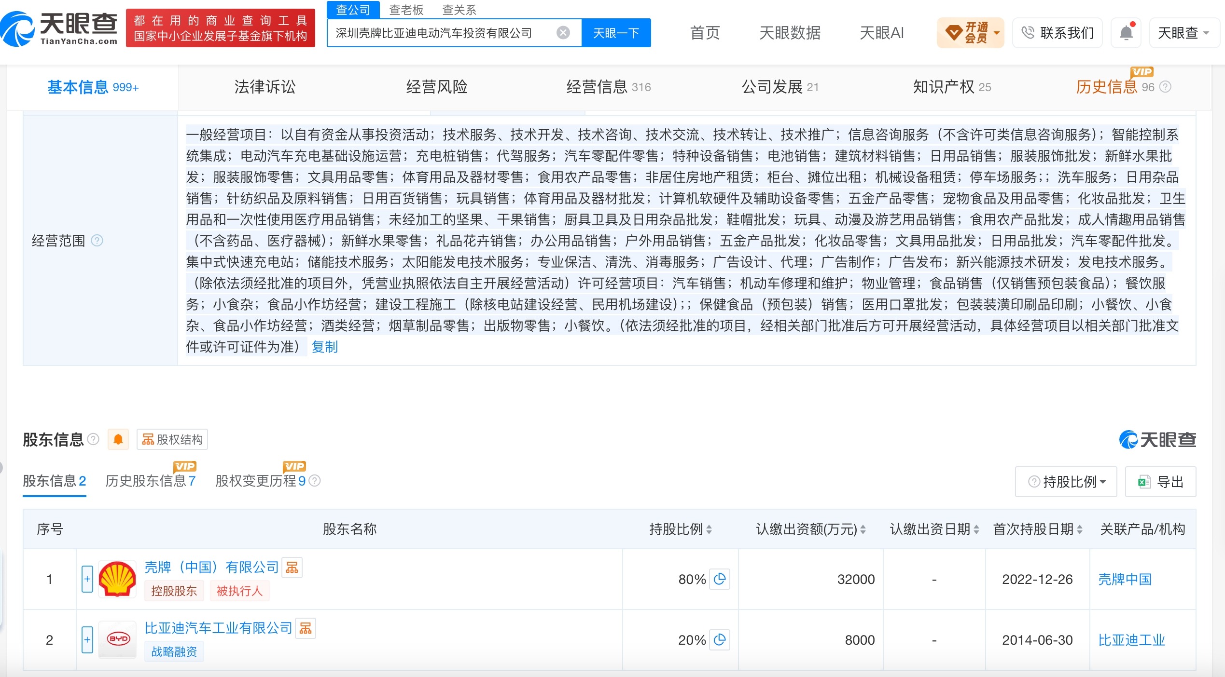Go to 天眼数据 in top navigation
Image resolution: width=1225 pixels, height=677 pixels.
[x=790, y=33]
